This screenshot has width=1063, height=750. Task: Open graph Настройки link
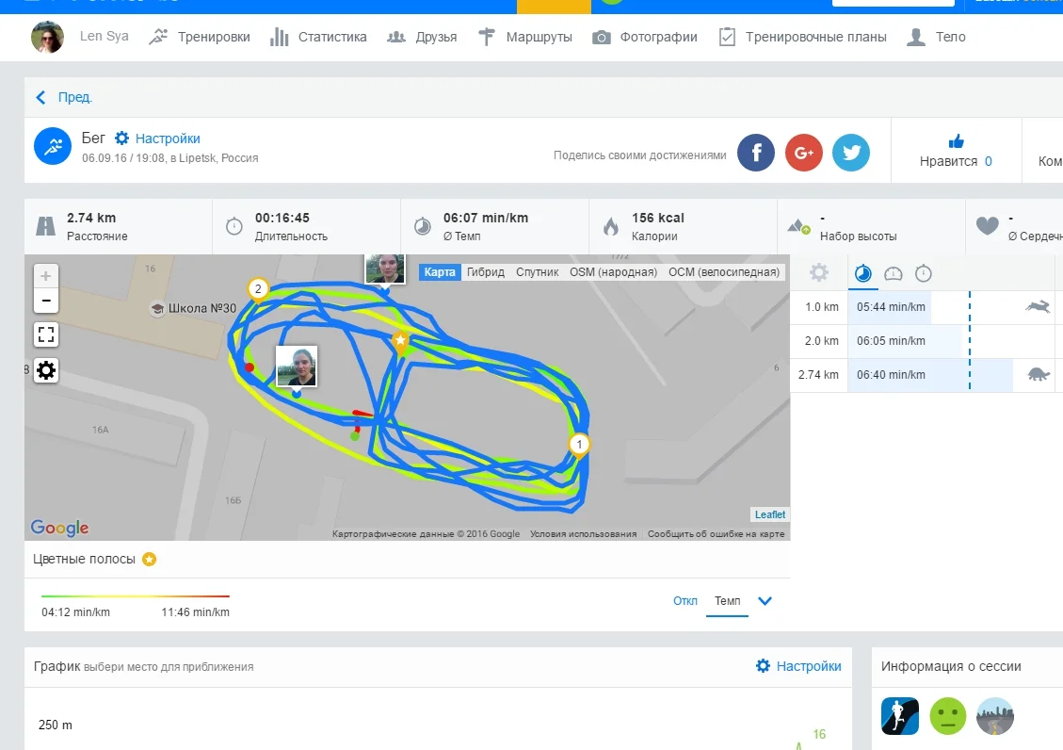click(798, 666)
